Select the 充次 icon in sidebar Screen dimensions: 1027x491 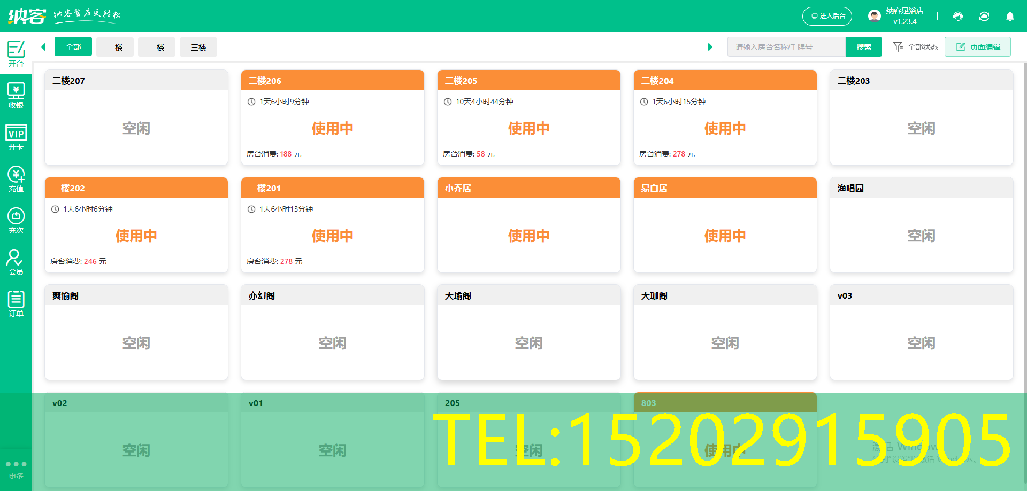click(16, 220)
